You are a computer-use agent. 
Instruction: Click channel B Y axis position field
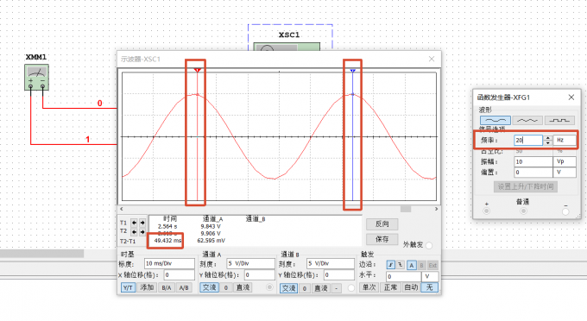click(339, 274)
